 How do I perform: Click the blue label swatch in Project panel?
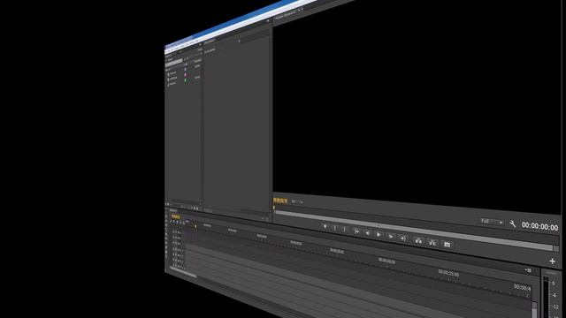click(186, 69)
